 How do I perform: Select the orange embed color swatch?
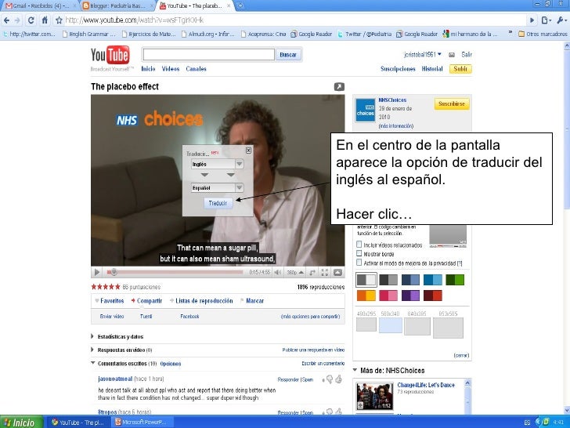tap(366, 296)
